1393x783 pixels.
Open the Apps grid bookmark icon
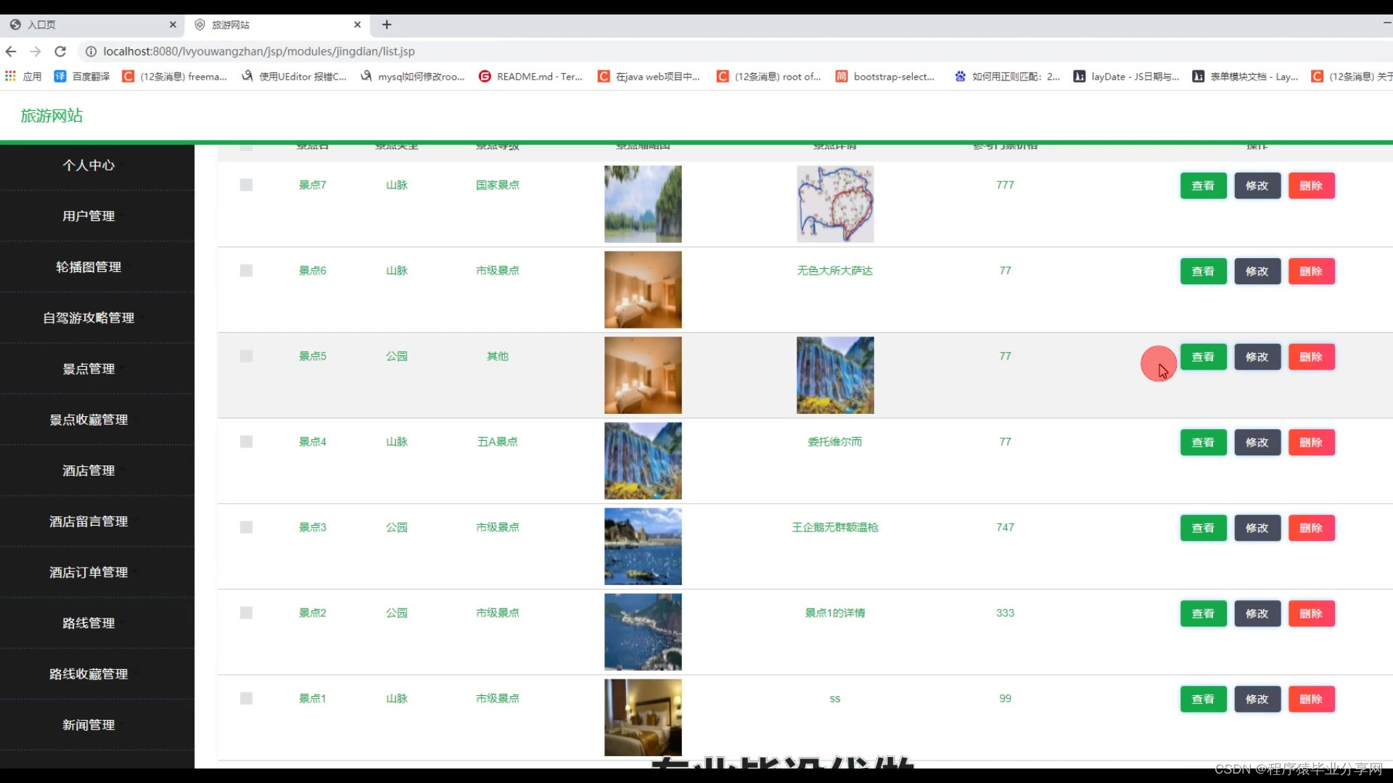coord(10,76)
